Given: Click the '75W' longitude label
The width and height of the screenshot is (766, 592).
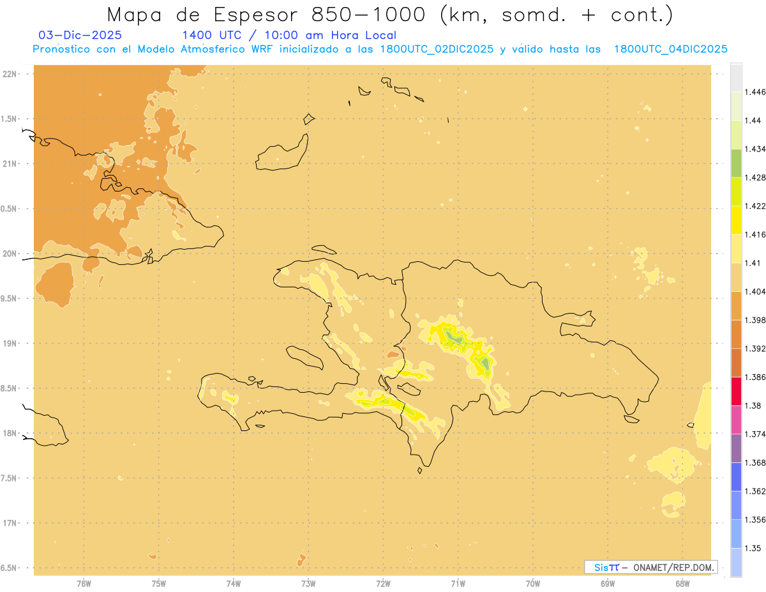Looking at the screenshot, I should point(159,583).
